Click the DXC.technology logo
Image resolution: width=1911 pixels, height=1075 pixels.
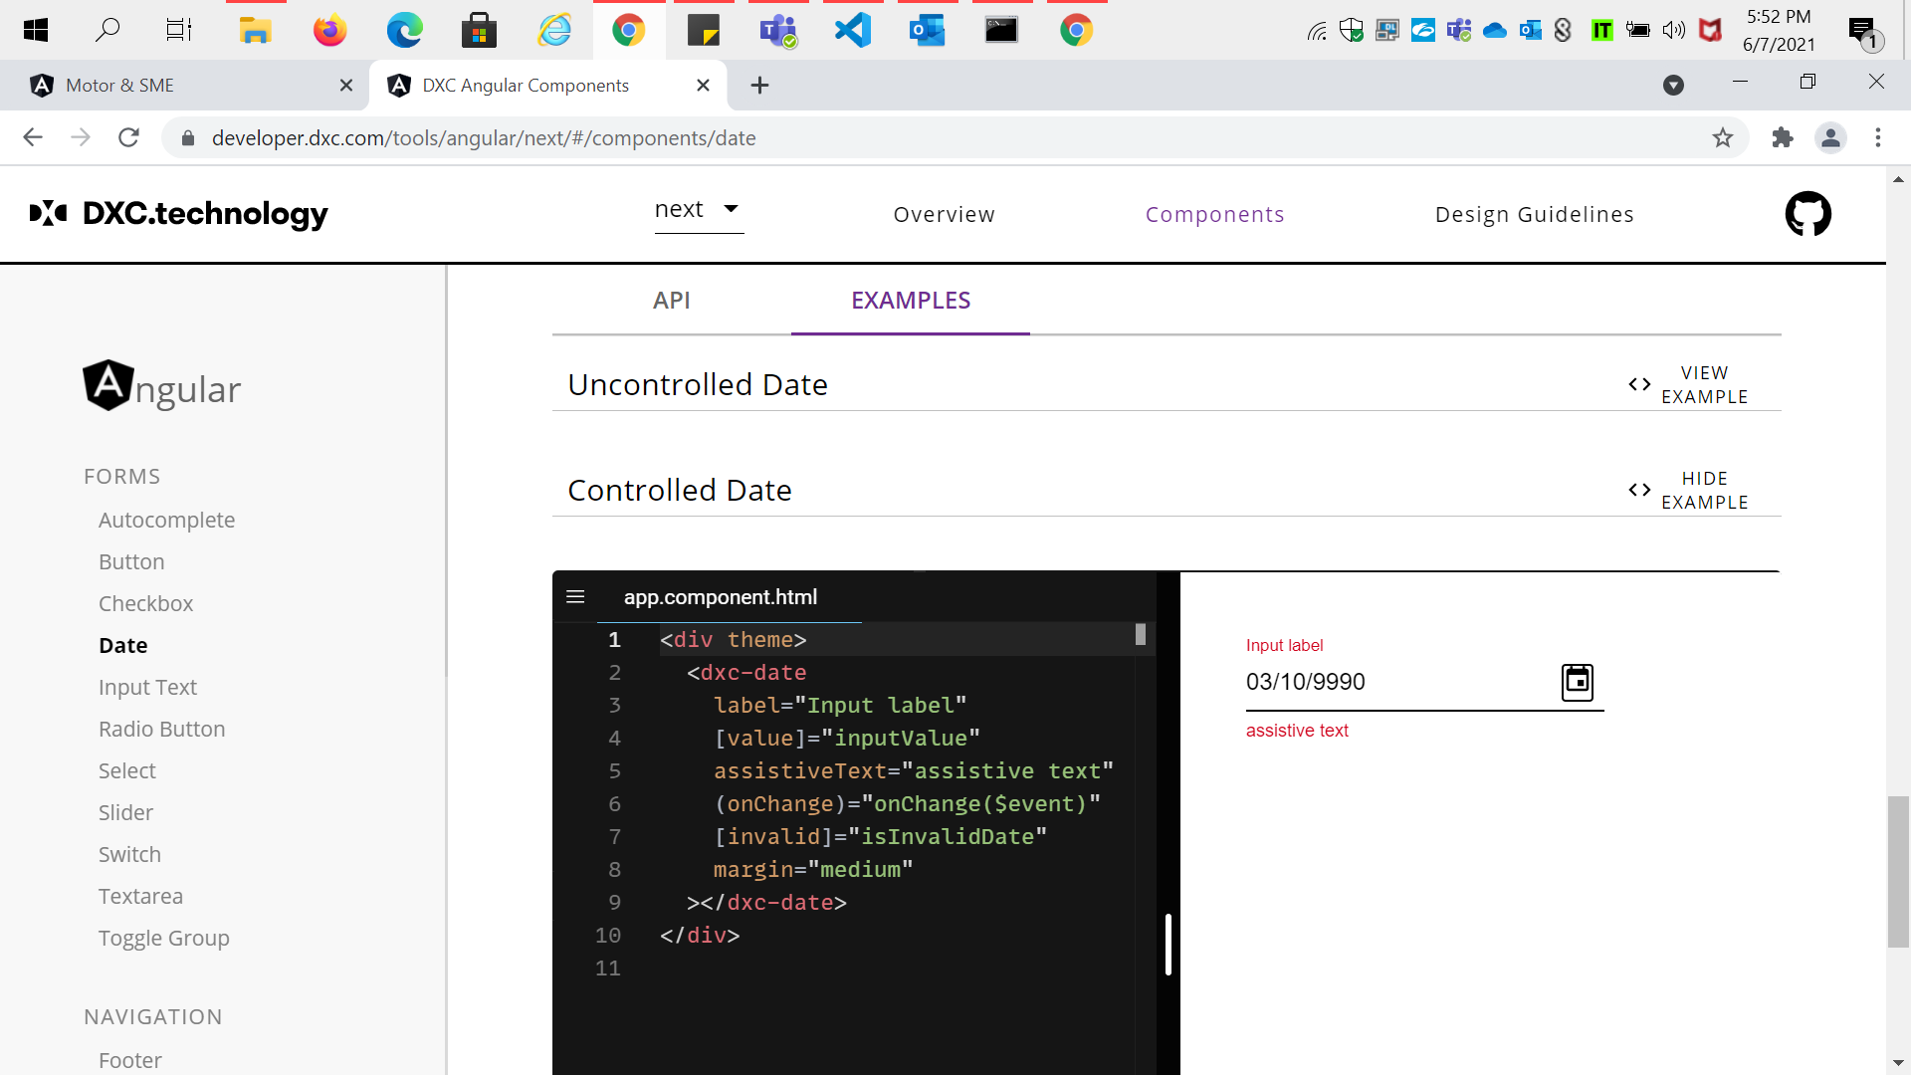(179, 214)
